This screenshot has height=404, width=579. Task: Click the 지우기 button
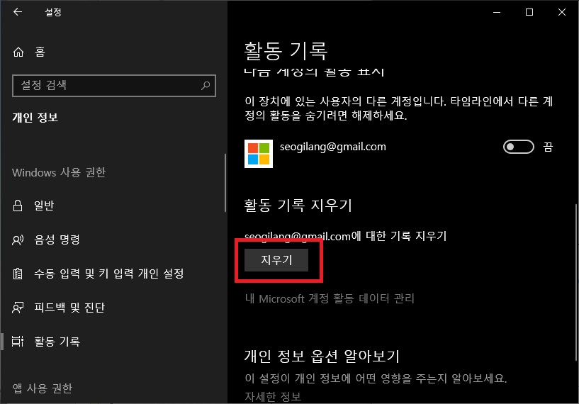276,260
